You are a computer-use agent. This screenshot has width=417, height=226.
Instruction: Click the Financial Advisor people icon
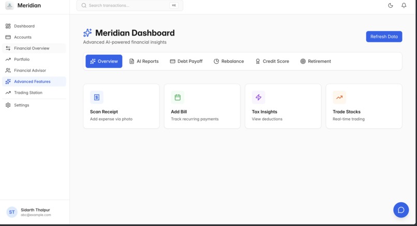(x=8, y=70)
